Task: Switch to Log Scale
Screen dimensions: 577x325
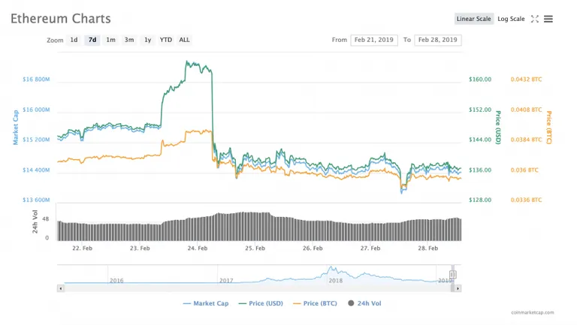Action: pos(511,19)
